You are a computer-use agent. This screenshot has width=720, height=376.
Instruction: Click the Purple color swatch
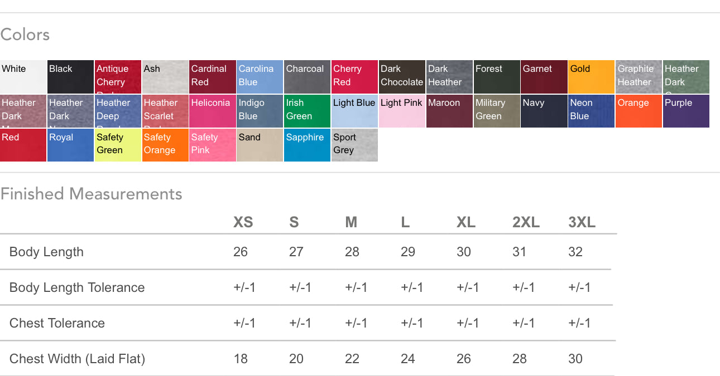click(x=686, y=111)
